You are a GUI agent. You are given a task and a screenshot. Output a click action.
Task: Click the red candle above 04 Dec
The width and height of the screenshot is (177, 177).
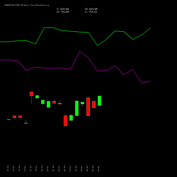(94, 104)
